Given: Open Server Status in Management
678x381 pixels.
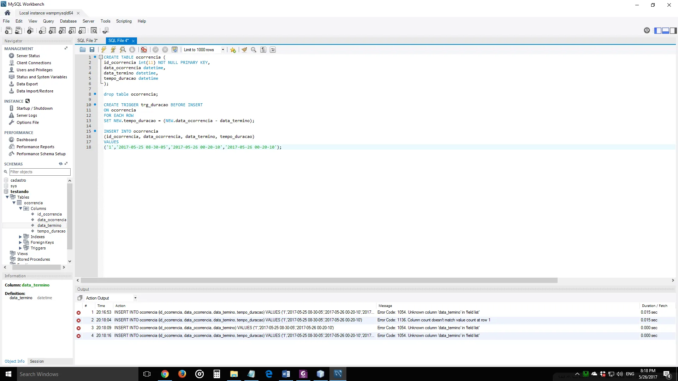Looking at the screenshot, I should point(28,56).
